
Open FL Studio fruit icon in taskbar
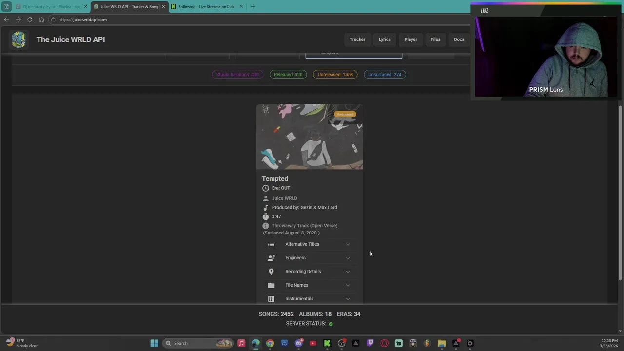(x=428, y=343)
